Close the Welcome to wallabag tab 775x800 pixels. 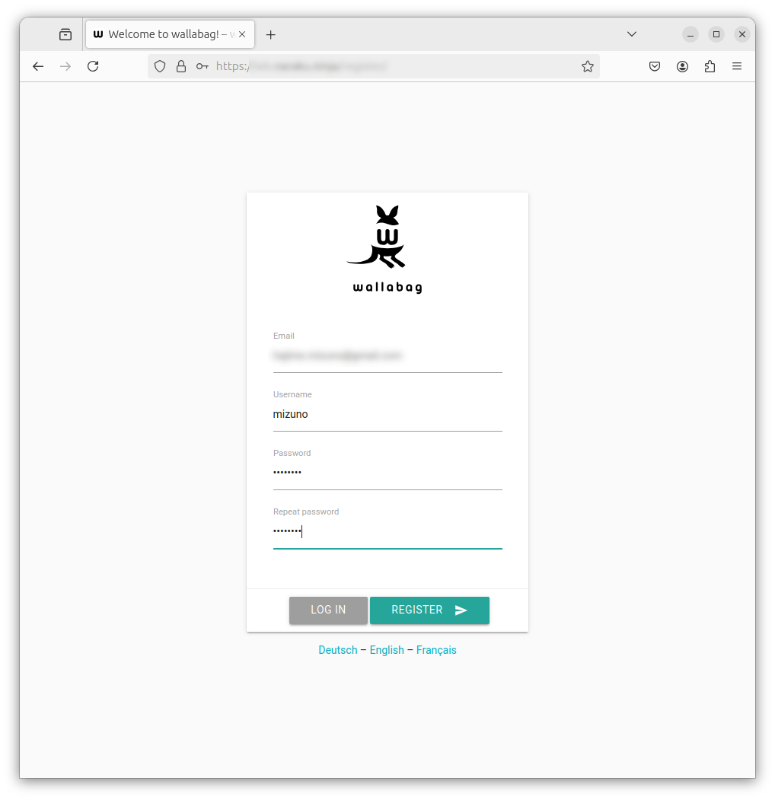click(242, 34)
